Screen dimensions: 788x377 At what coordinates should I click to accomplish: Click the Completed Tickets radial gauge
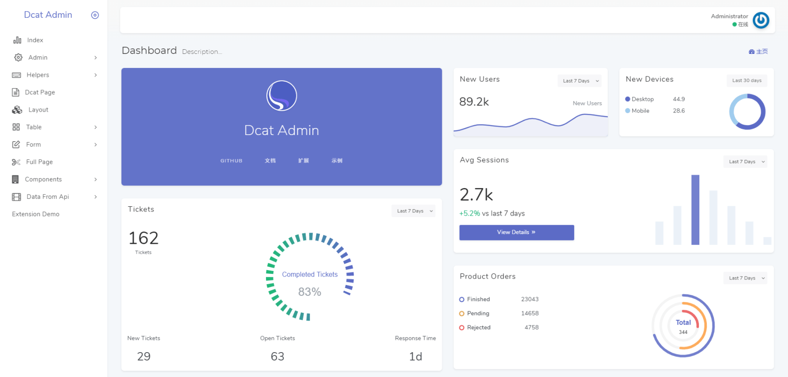[310, 277]
